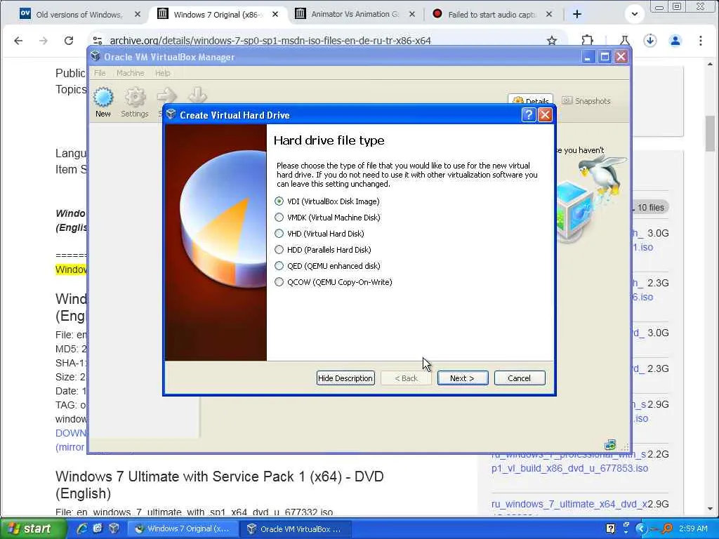Open ru_windows_7_ultimate_x64_dvd link
719x539 pixels.
[x=569, y=504]
